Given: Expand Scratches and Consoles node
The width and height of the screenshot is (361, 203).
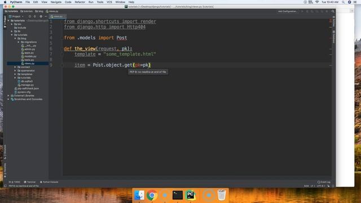Looking at the screenshot, I should [8, 99].
